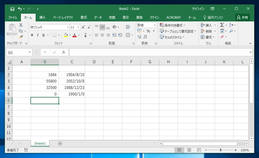The image size is (259, 158).
Task: Switch to Page Layout view
Action: coord(189,150)
